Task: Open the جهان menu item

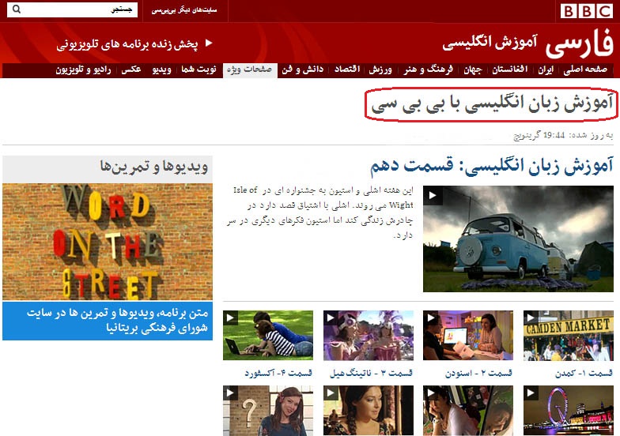Action: tap(473, 70)
